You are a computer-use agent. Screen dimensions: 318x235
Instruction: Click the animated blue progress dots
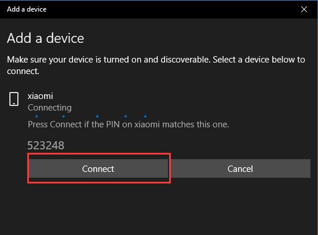(91, 116)
